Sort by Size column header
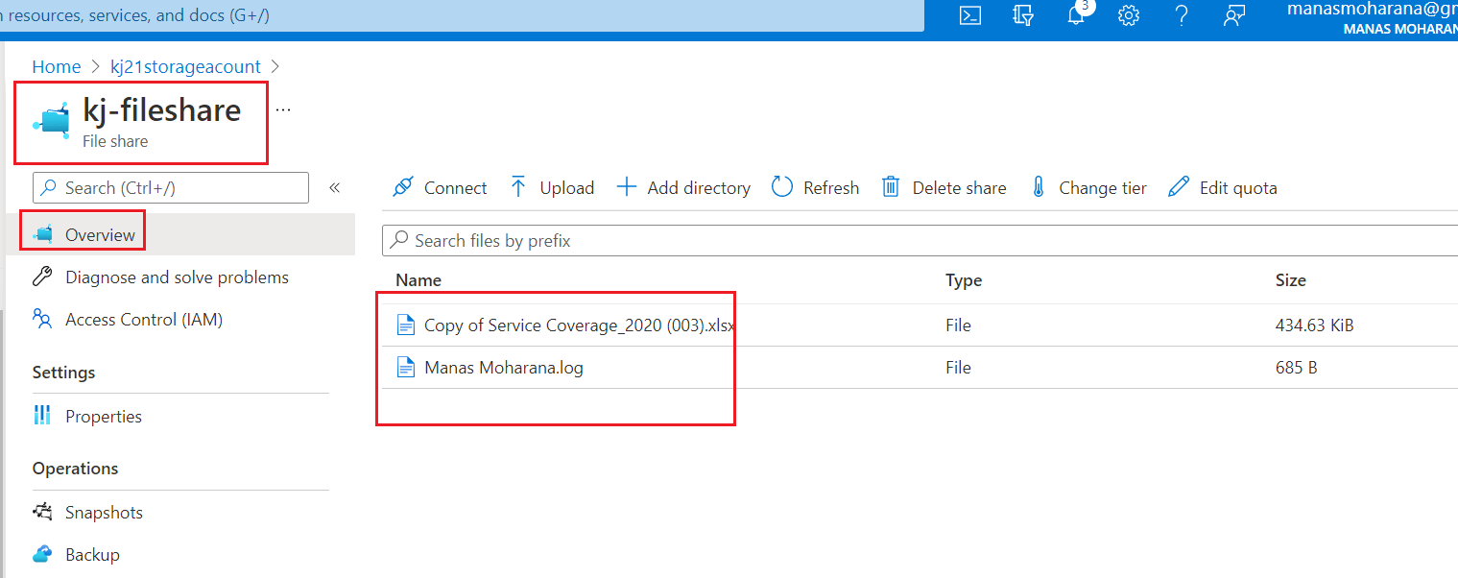The height and width of the screenshot is (578, 1458). [x=1290, y=280]
